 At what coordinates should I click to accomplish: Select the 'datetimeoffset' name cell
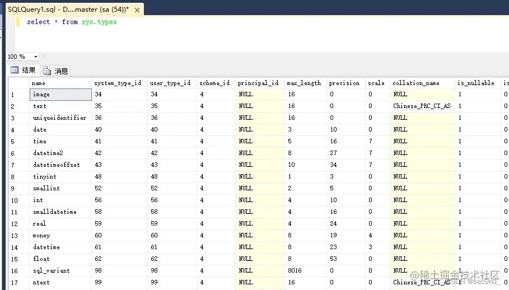pyautogui.click(x=60, y=165)
